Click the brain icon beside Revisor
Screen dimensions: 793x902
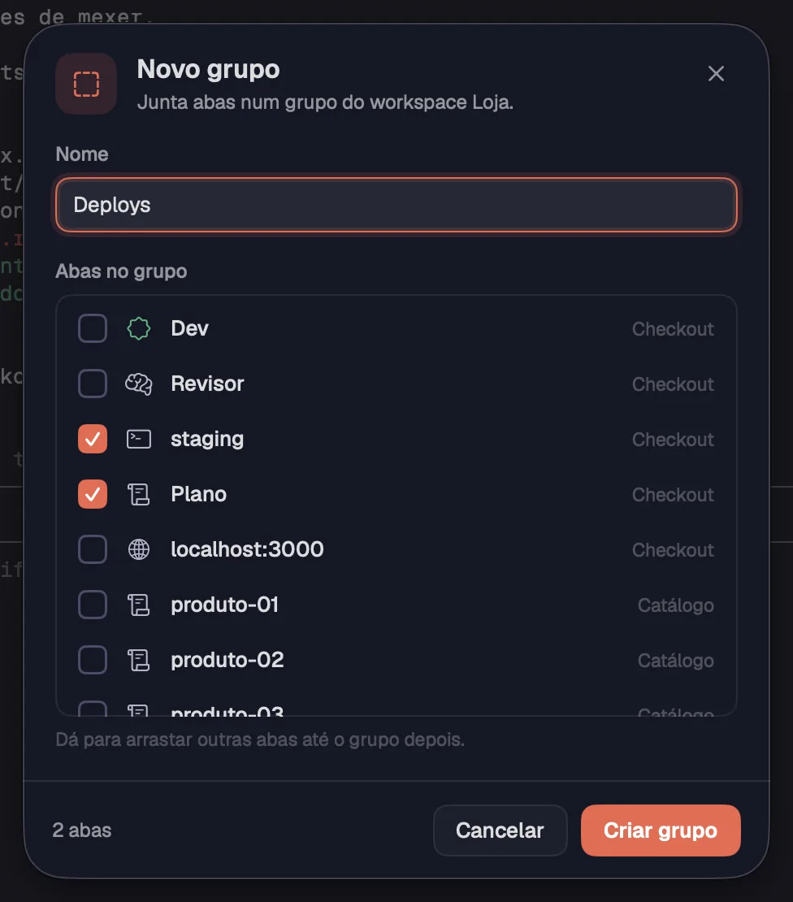(139, 384)
